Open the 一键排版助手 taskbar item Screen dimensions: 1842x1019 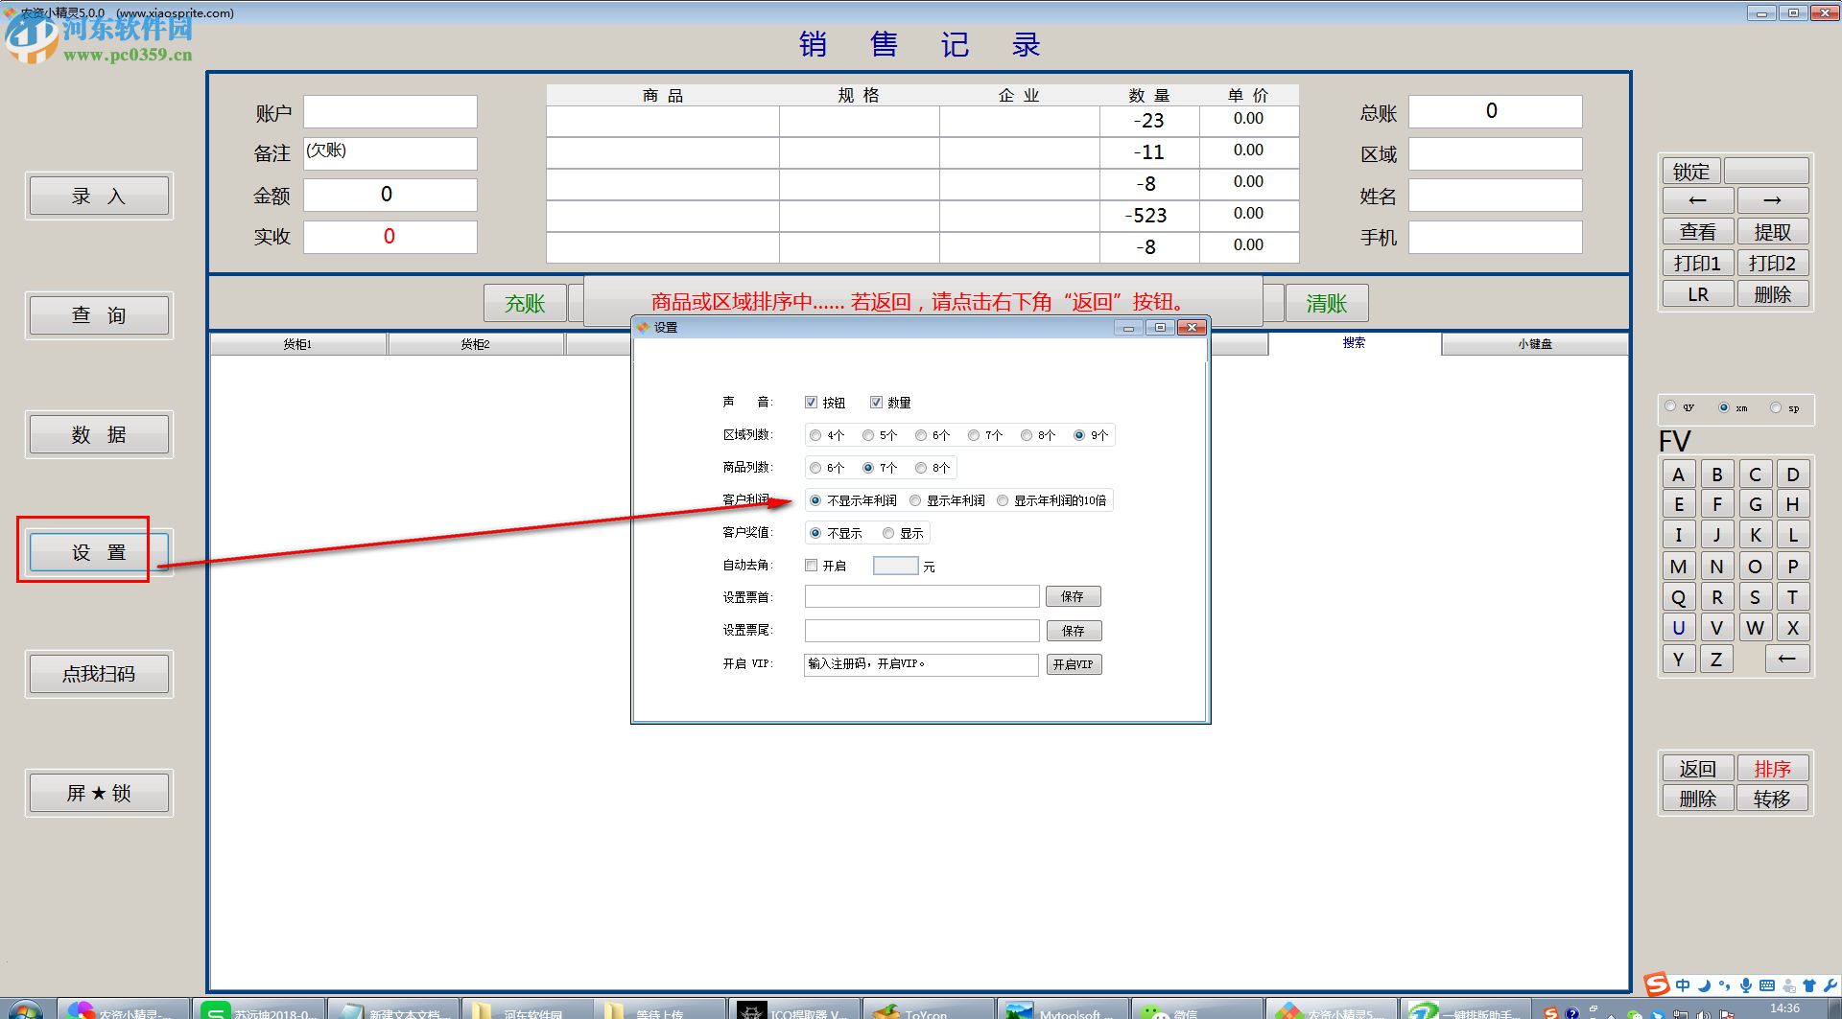[x=1465, y=1010]
